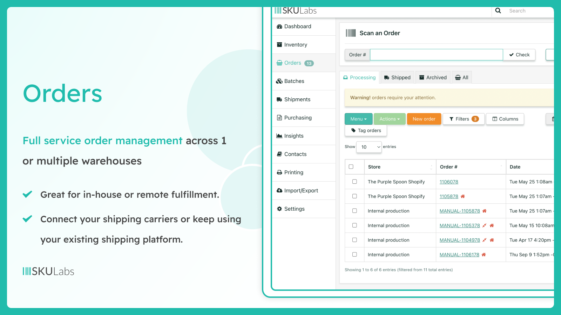Screen dimensions: 561x315
Task: Click the Tag orders button
Action: point(366,131)
